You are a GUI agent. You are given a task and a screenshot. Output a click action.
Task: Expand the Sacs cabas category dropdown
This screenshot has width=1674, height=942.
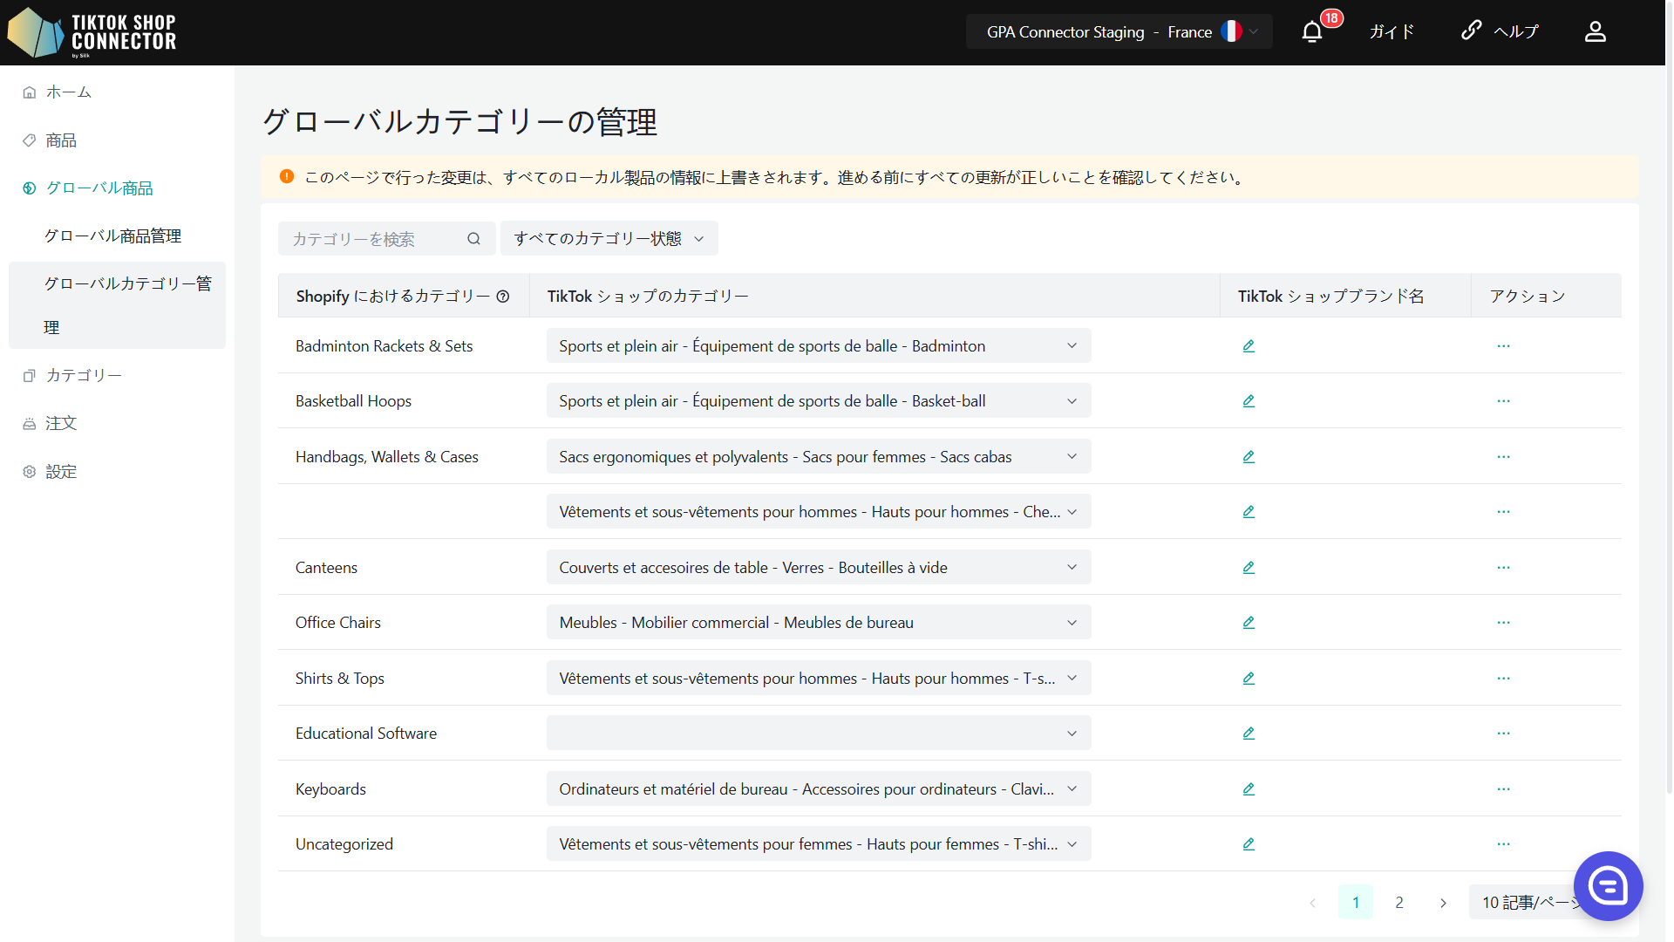click(819, 457)
